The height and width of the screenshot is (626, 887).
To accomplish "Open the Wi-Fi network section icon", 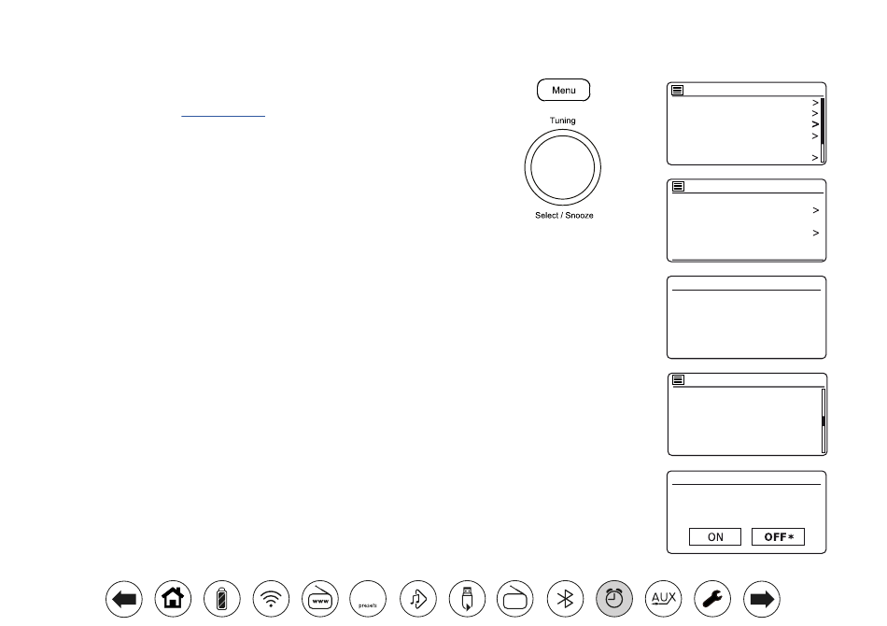I will coord(271,599).
